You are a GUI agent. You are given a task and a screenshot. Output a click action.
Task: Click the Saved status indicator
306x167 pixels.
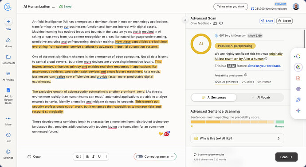65,7
